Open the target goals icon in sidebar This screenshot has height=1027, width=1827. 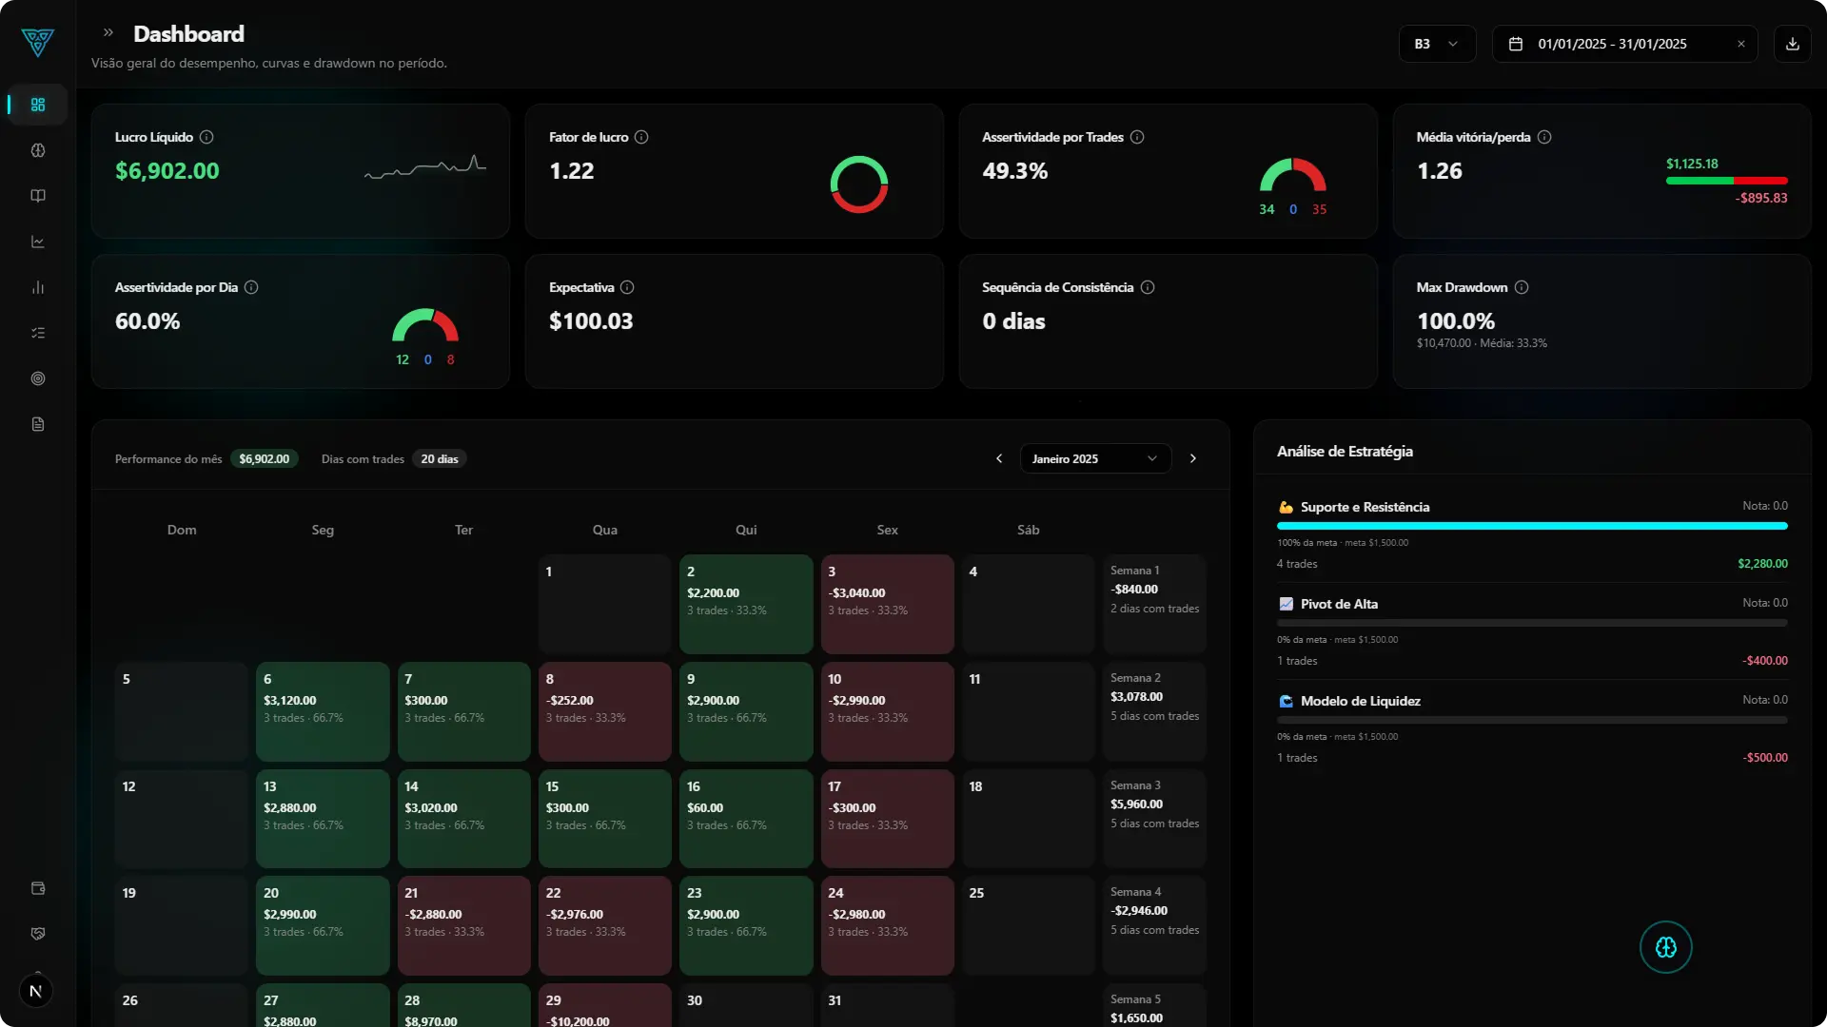37,378
